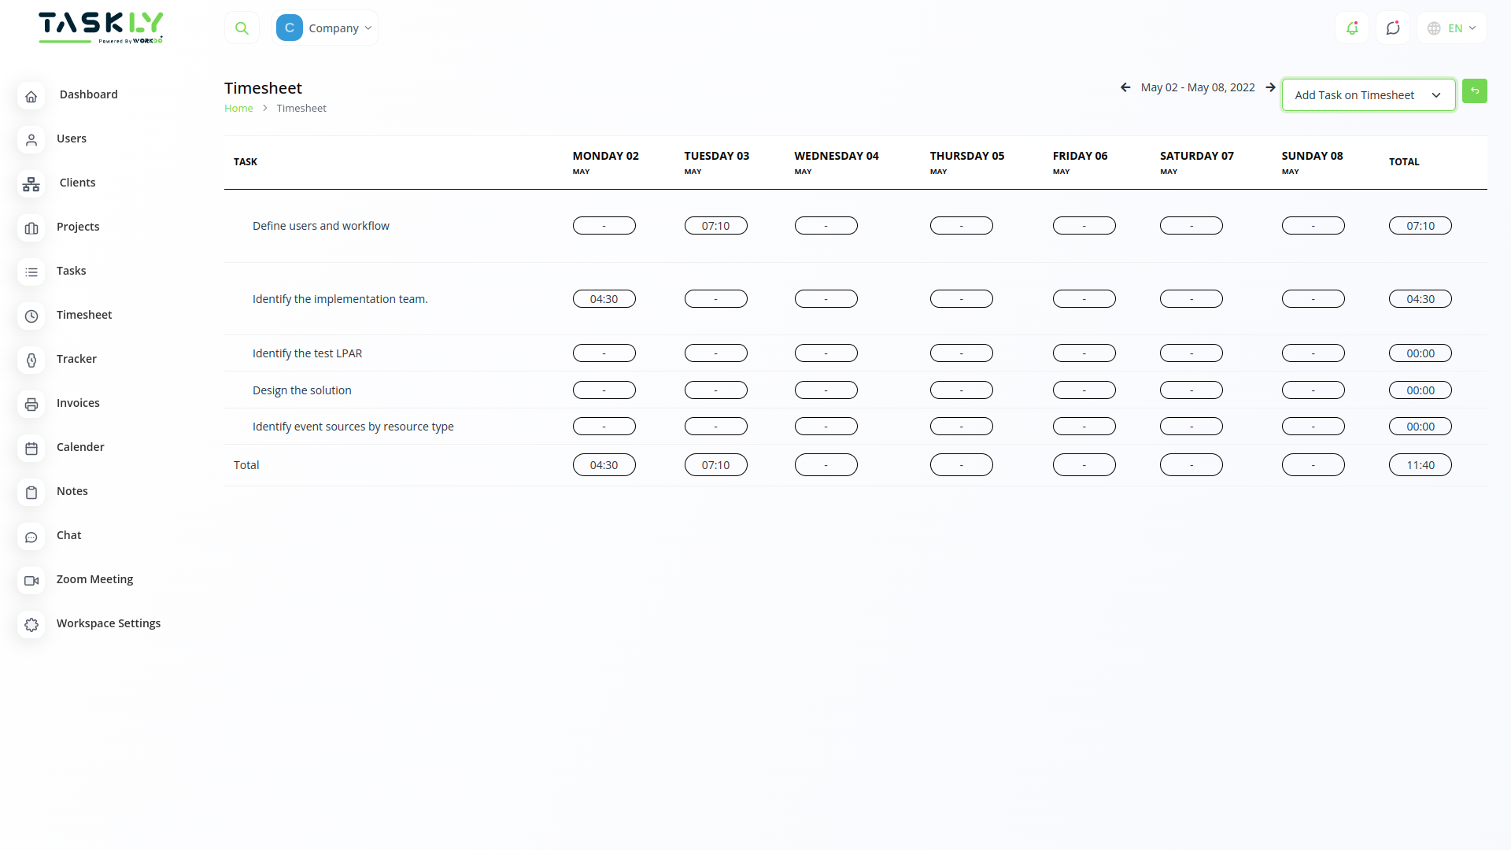Open Notes
The width and height of the screenshot is (1511, 850).
click(x=72, y=490)
